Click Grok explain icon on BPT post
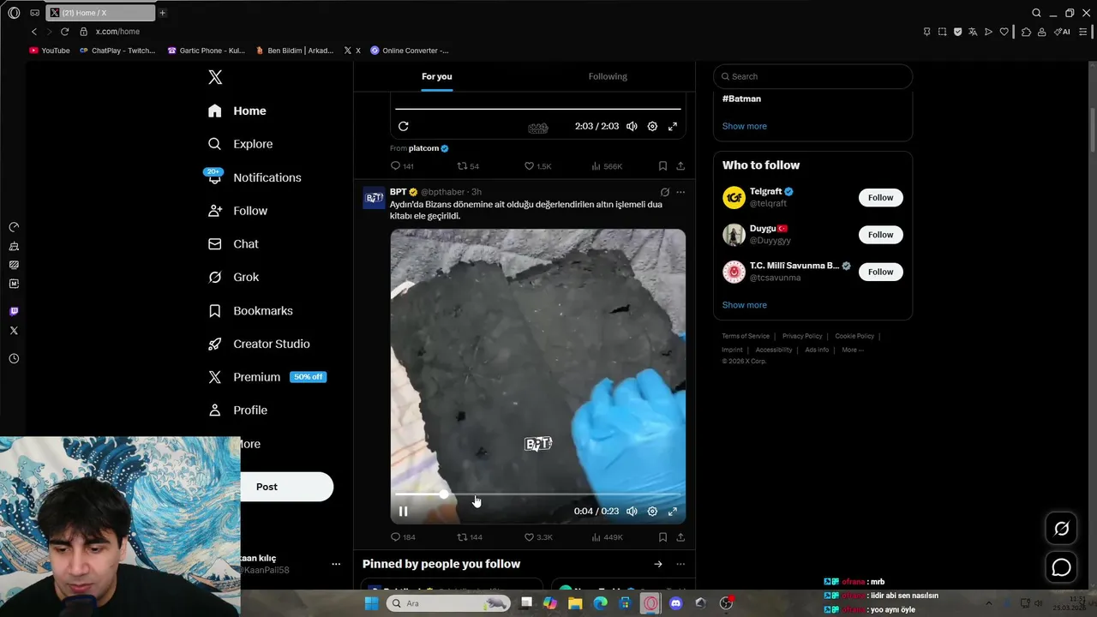This screenshot has height=617, width=1097. [x=664, y=192]
